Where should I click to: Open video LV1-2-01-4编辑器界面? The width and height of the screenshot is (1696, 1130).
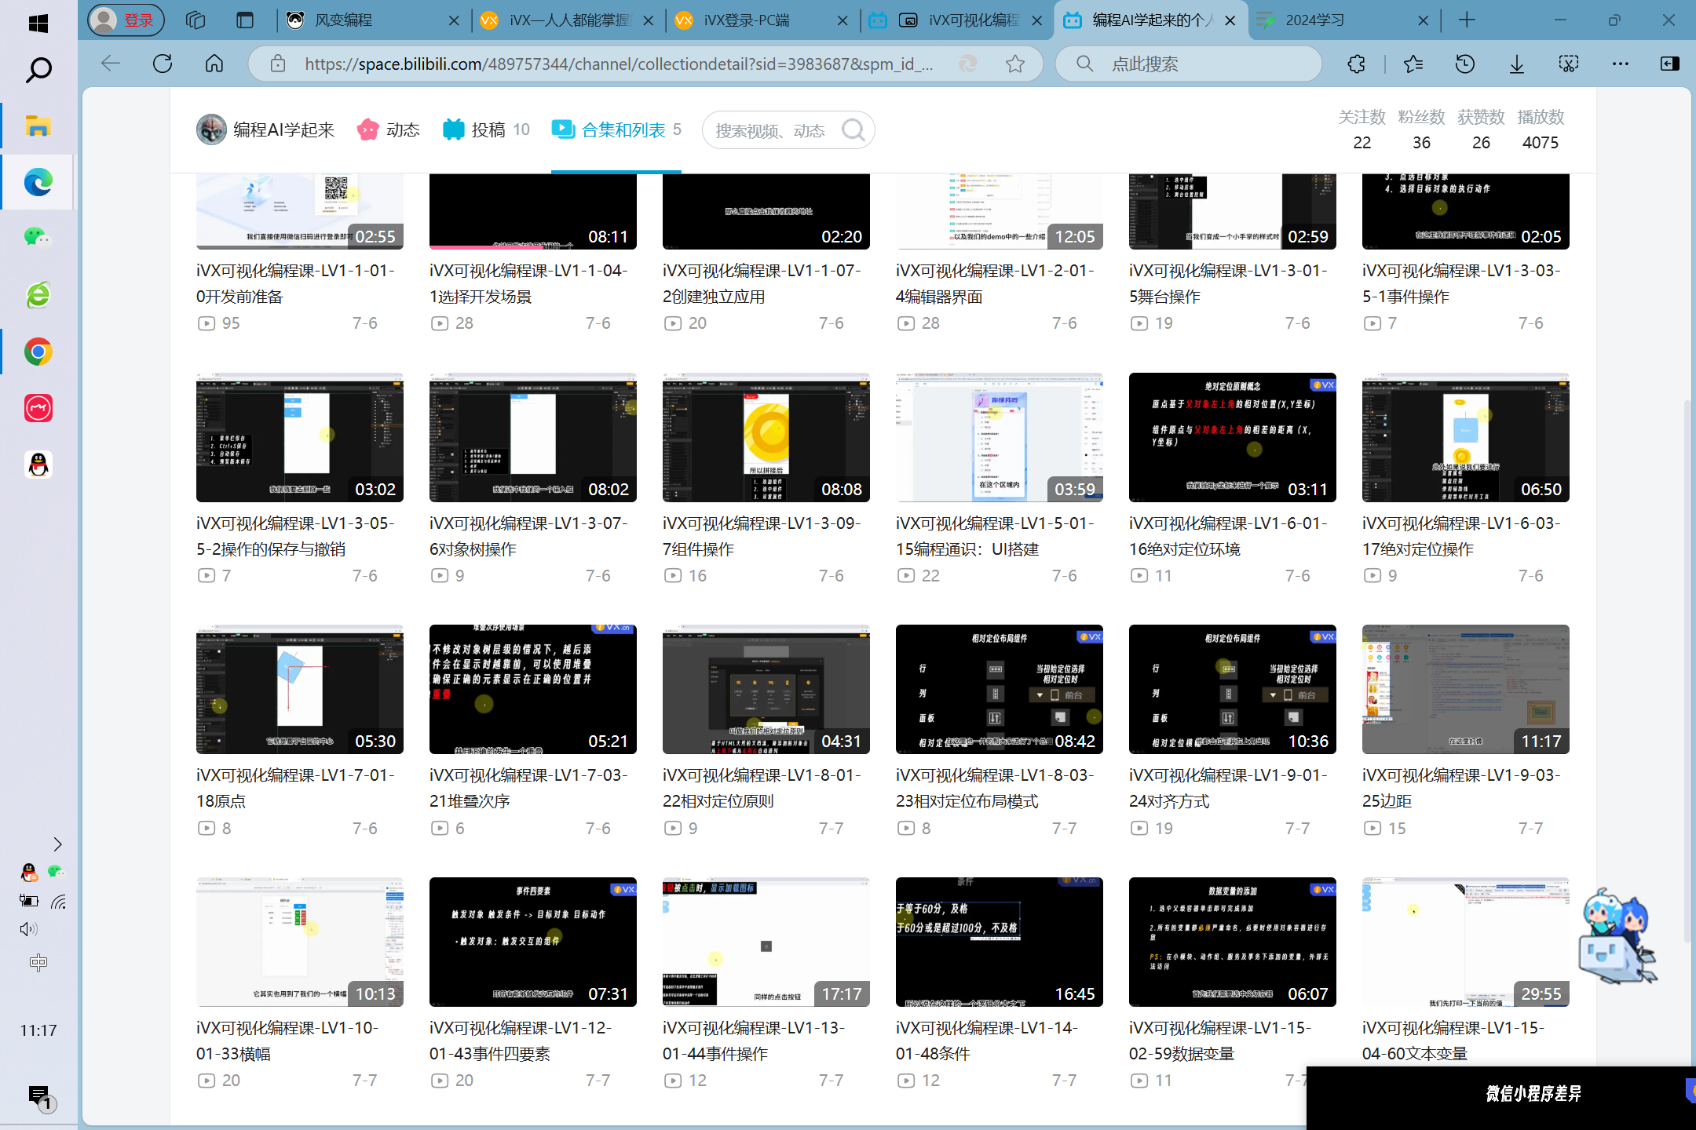(995, 283)
